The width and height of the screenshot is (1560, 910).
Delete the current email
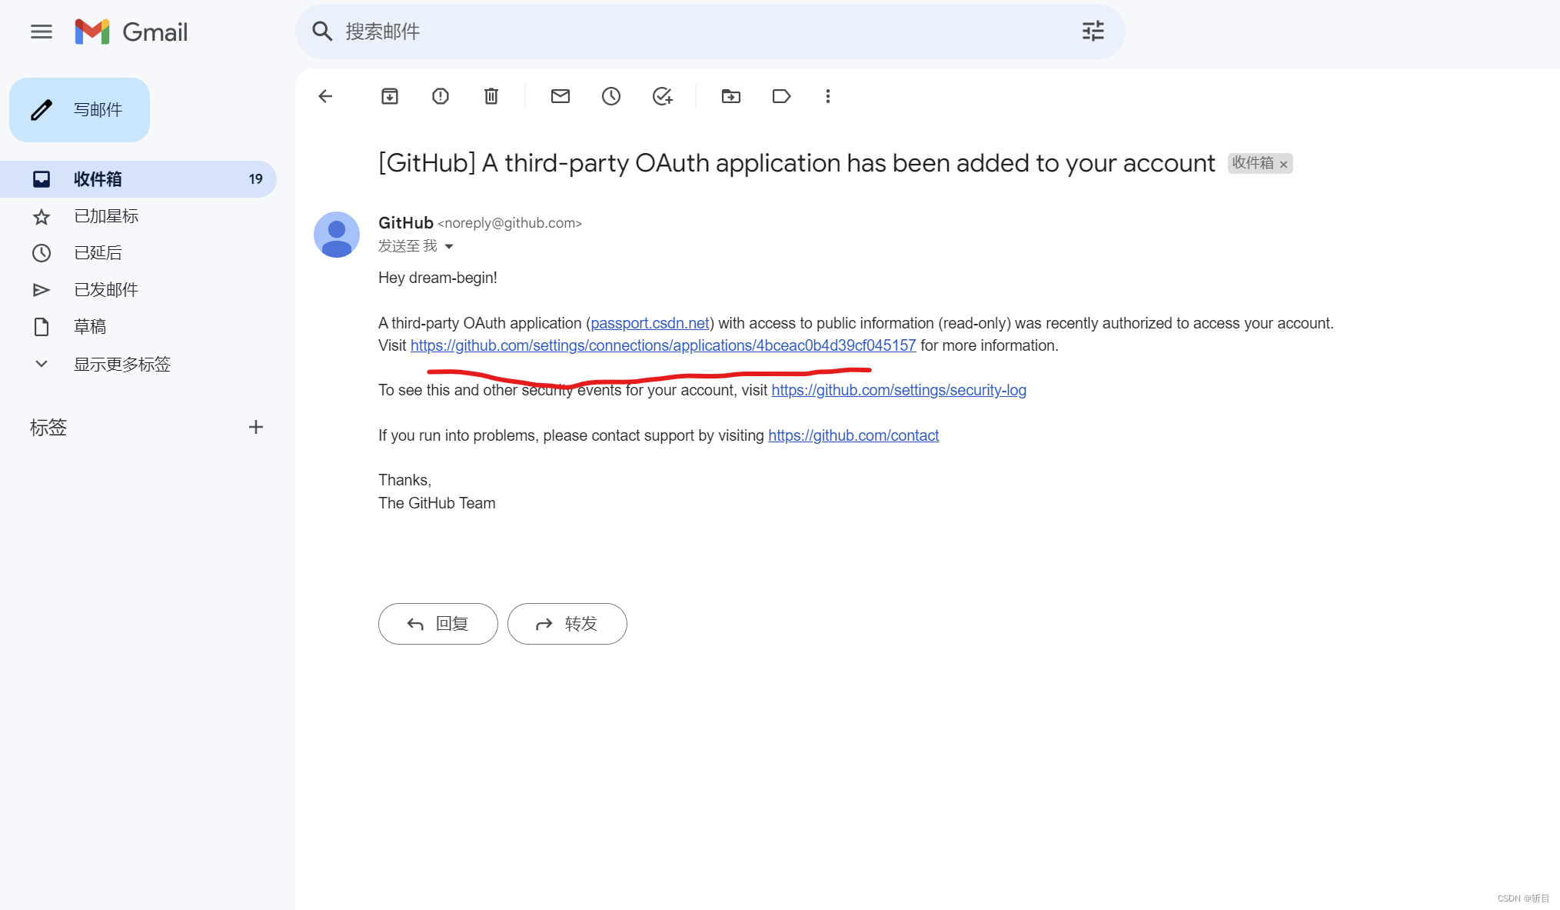(x=491, y=96)
